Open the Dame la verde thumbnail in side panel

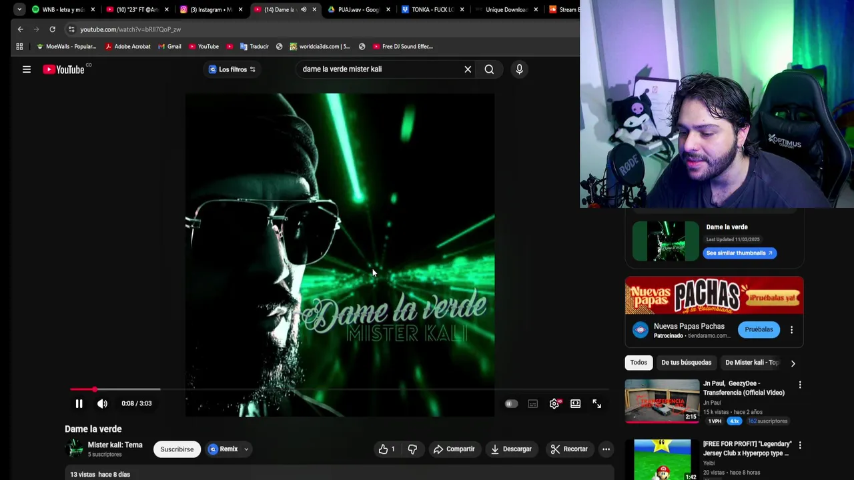[x=666, y=241]
